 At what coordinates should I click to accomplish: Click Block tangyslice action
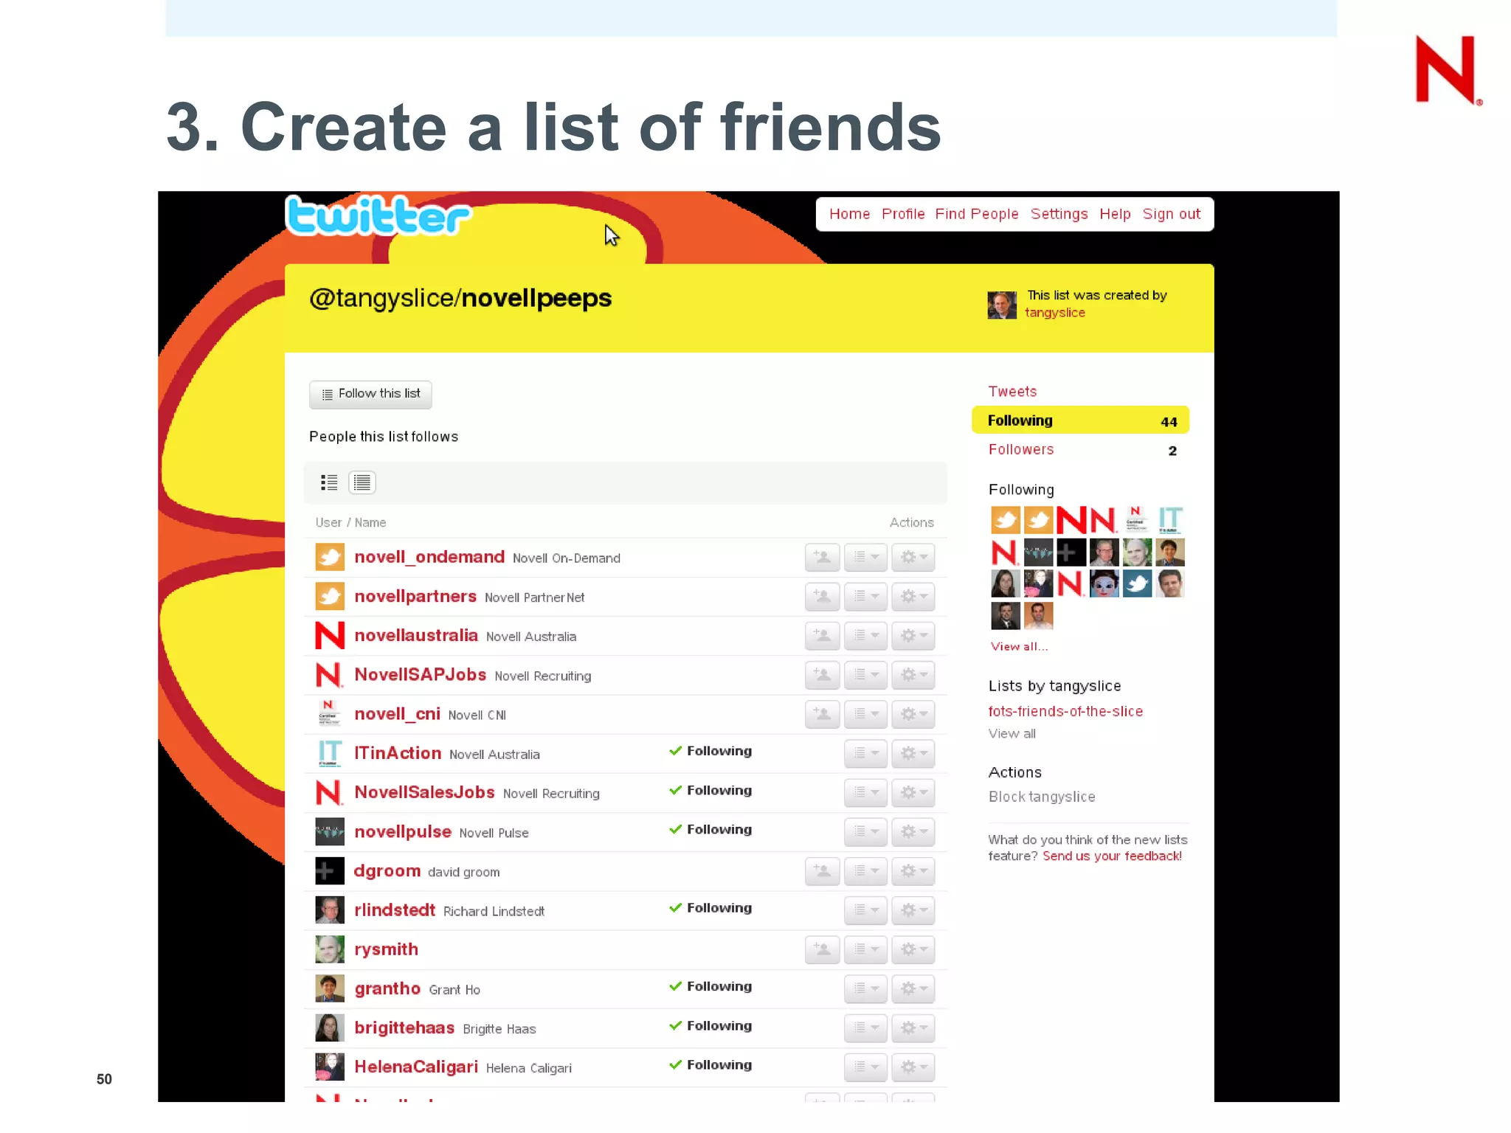(1042, 797)
